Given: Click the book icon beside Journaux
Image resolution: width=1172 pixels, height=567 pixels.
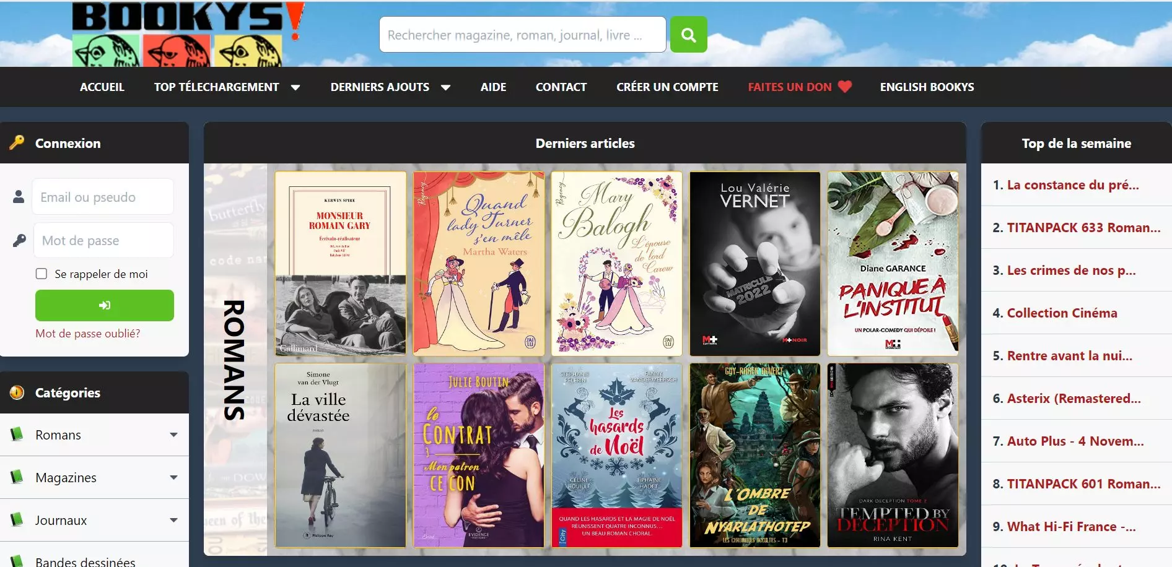Looking at the screenshot, I should [x=17, y=519].
